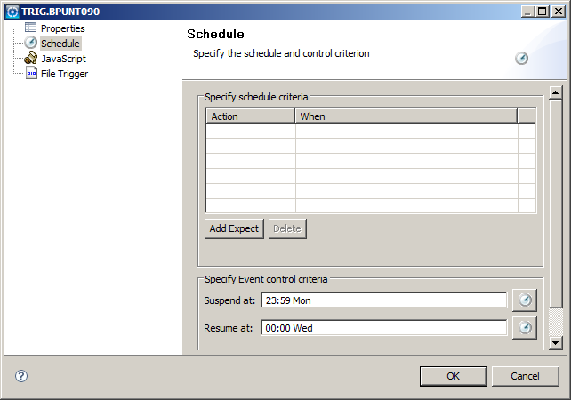Image resolution: width=571 pixels, height=400 pixels.
Task: Click first empty row in Action column
Action: [x=251, y=131]
